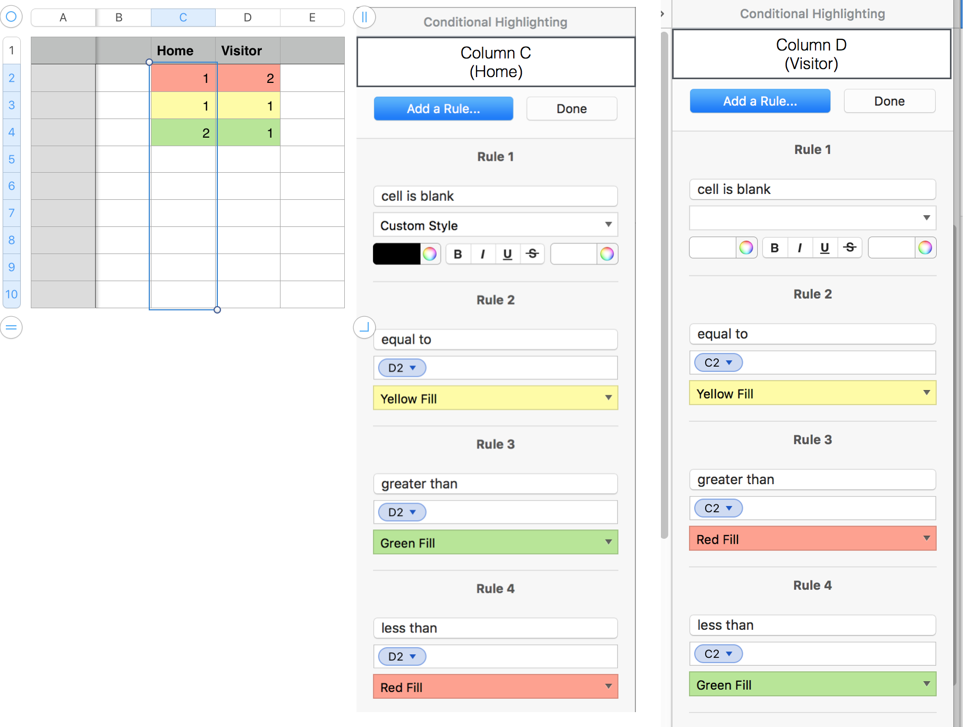This screenshot has width=968, height=727.
Task: Select column C header in the spreadsheet
Action: [x=183, y=17]
